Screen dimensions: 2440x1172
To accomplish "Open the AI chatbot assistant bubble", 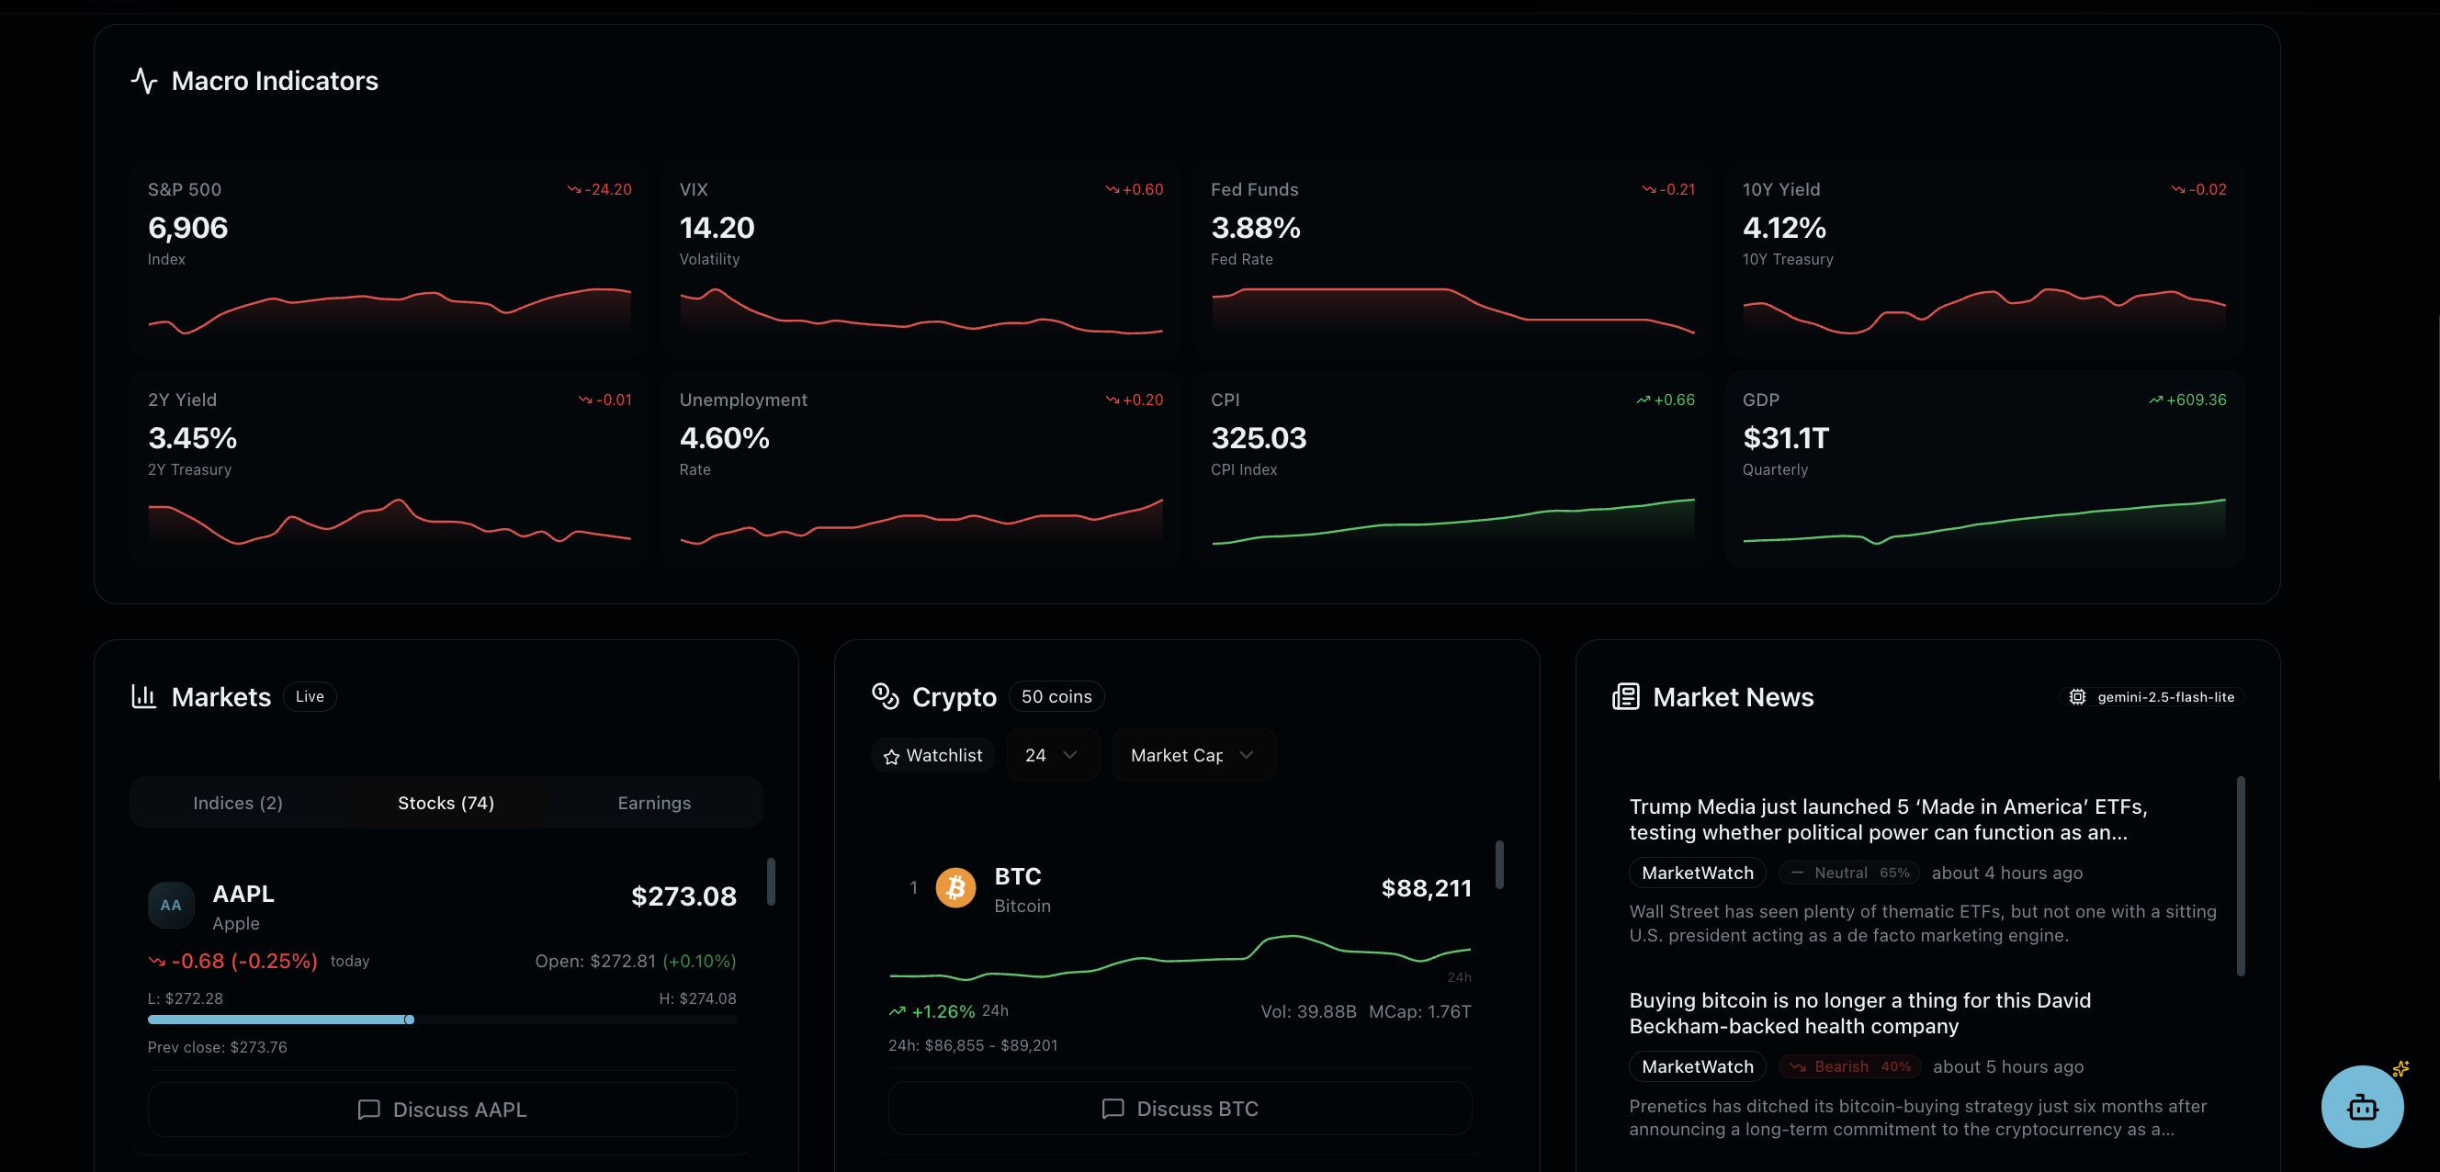I will tap(2361, 1107).
